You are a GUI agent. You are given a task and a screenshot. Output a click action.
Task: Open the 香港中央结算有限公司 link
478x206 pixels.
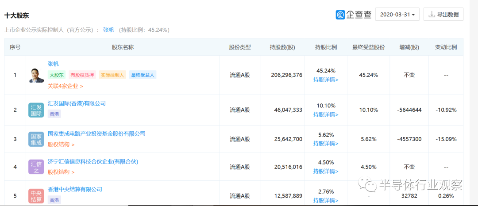(x=75, y=189)
